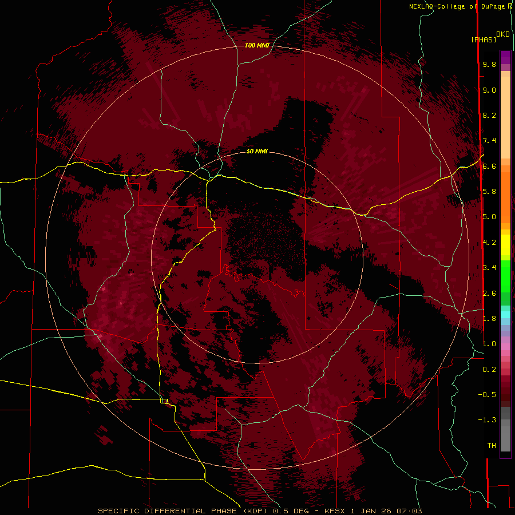
Task: Click the 4.2 legend value
Action: [489, 243]
